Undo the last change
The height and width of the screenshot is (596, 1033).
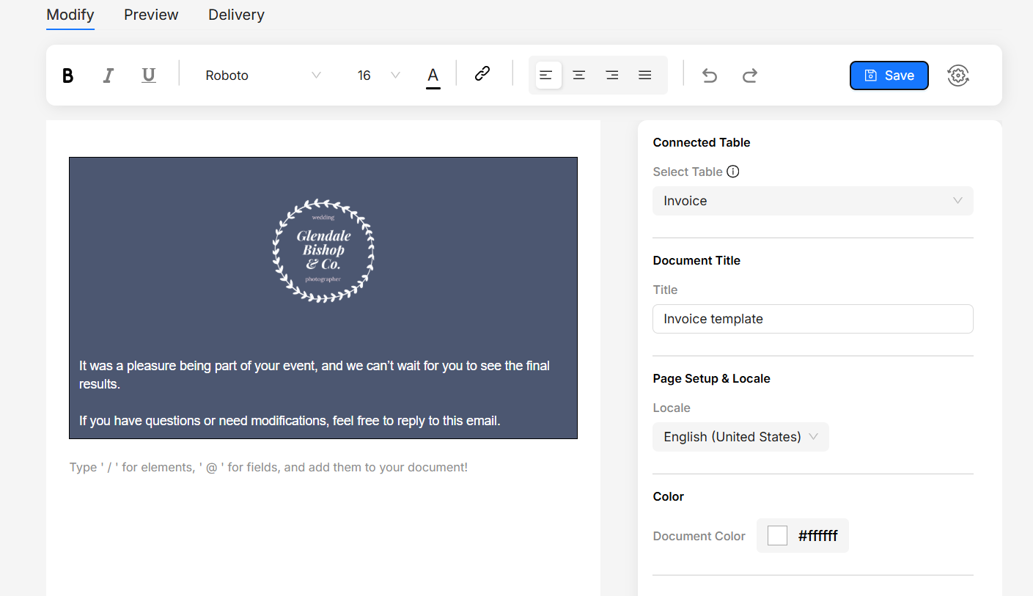[x=709, y=76]
